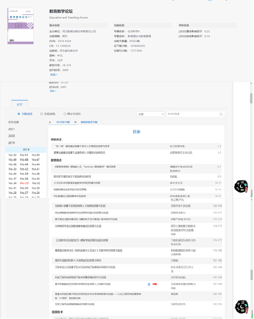
Task: Focus the 本刊内检索 search field
Action: point(193,114)
